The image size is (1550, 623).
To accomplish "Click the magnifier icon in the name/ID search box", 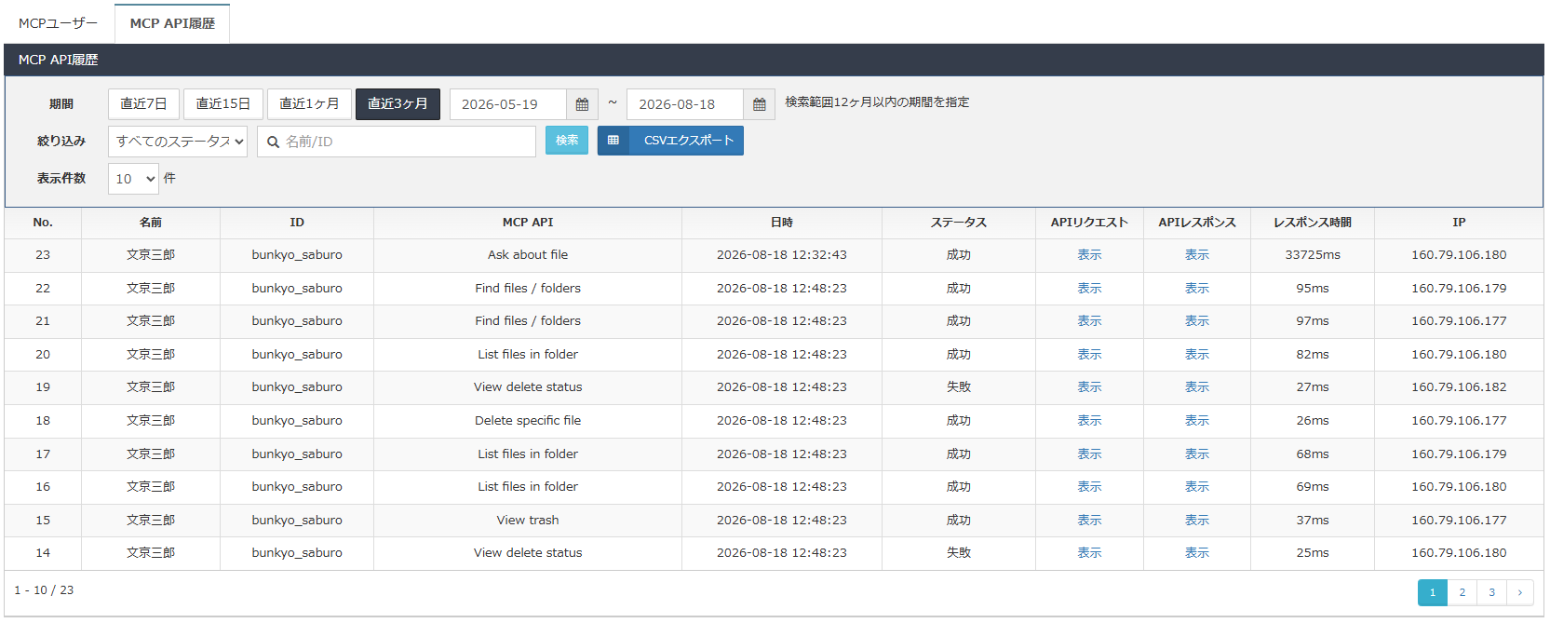I will pos(273,142).
